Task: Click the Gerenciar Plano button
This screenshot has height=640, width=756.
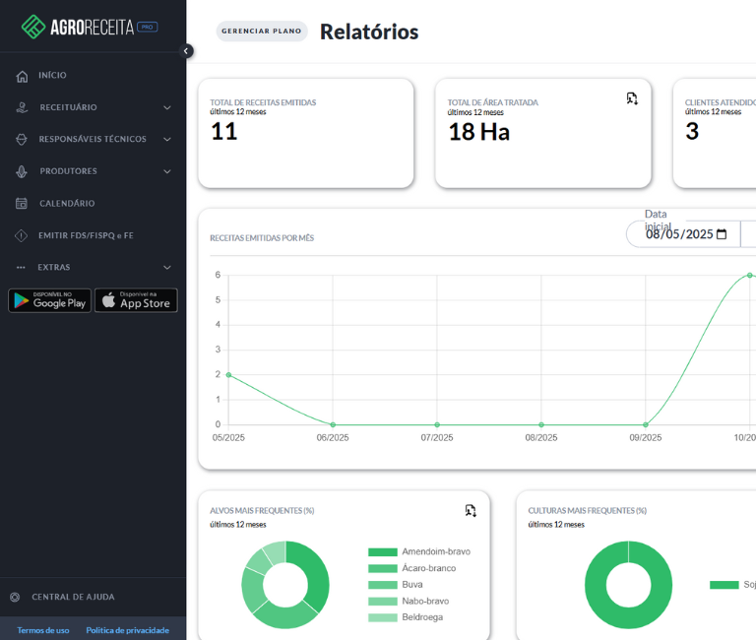Action: (x=262, y=32)
